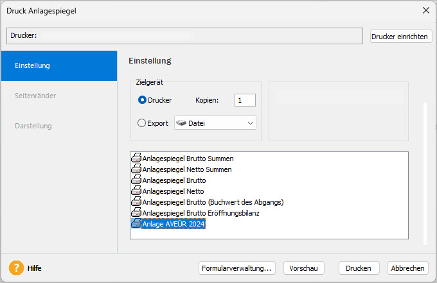Open the Darstellung tab
The height and width of the screenshot is (283, 437).
[58, 126]
